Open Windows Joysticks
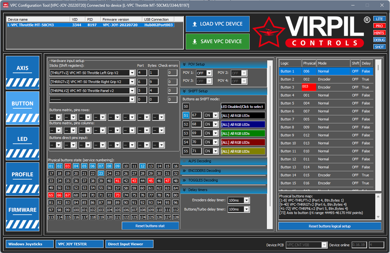This screenshot has height=253, width=390. pyautogui.click(x=30, y=244)
